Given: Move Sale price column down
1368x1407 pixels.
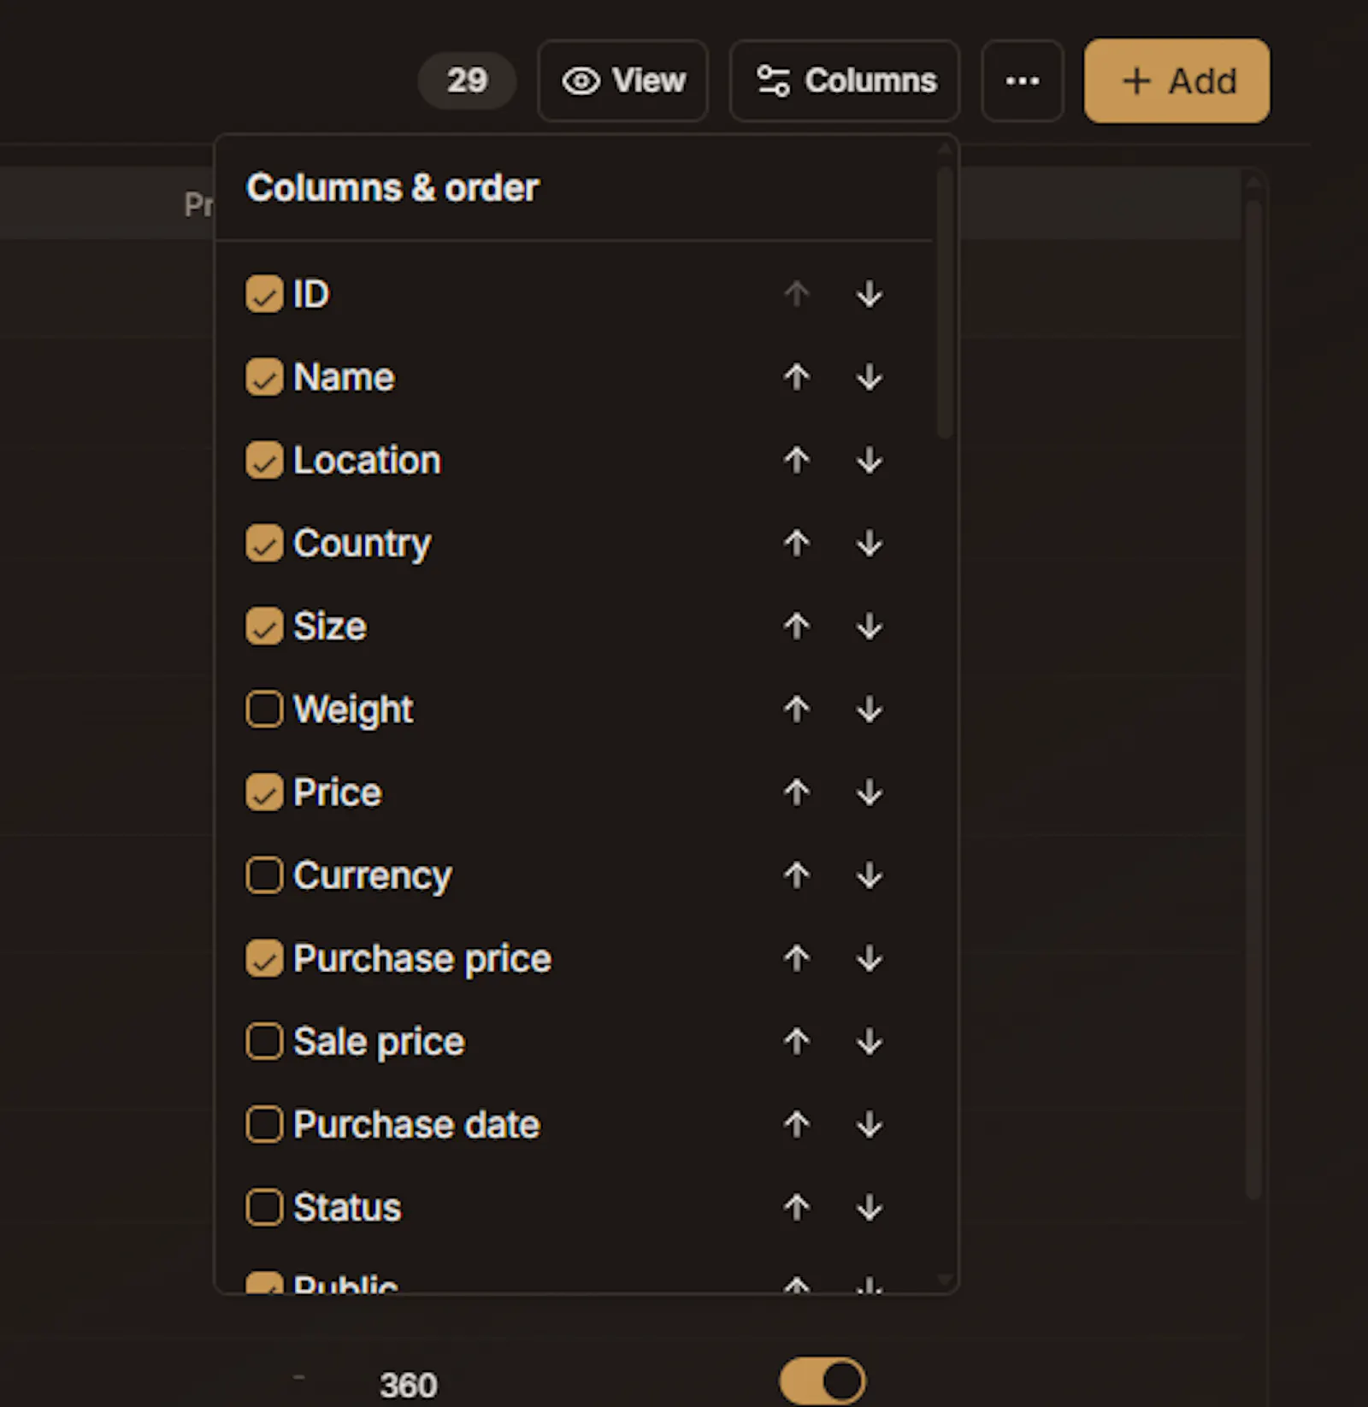Looking at the screenshot, I should point(870,1040).
